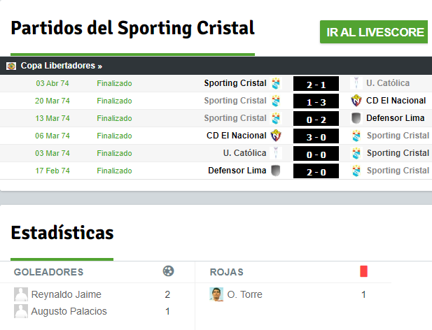Open the 1 - 3 match result

point(316,101)
